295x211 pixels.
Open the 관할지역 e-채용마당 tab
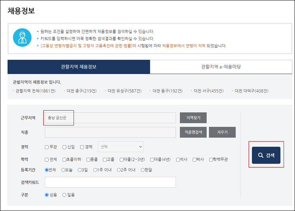[x=221, y=67]
